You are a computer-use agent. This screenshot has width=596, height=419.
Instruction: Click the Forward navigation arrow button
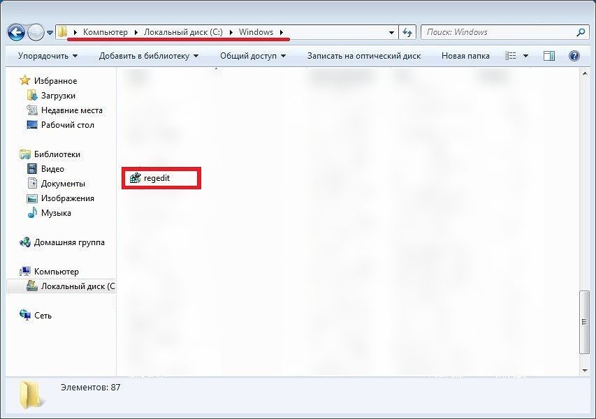36,32
